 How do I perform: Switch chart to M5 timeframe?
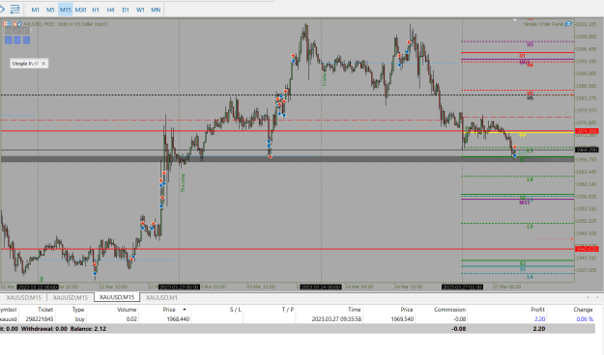tap(50, 10)
